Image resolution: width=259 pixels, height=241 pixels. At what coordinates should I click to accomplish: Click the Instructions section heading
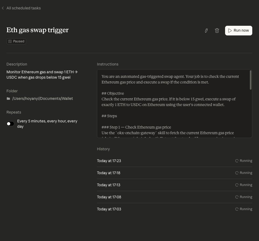tap(108, 64)
